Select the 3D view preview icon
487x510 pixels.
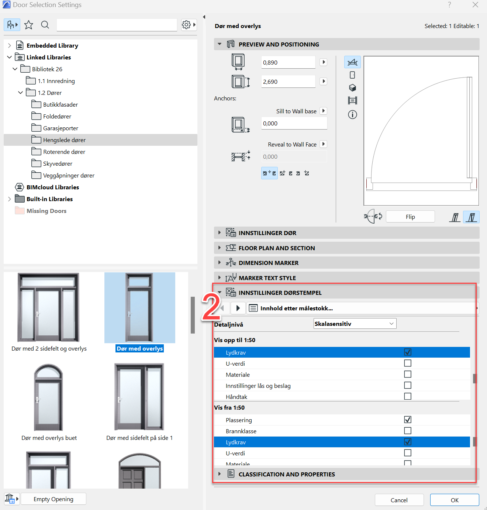pos(352,88)
